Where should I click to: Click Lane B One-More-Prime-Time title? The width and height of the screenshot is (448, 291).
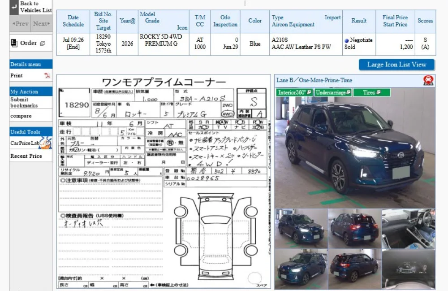(x=314, y=80)
